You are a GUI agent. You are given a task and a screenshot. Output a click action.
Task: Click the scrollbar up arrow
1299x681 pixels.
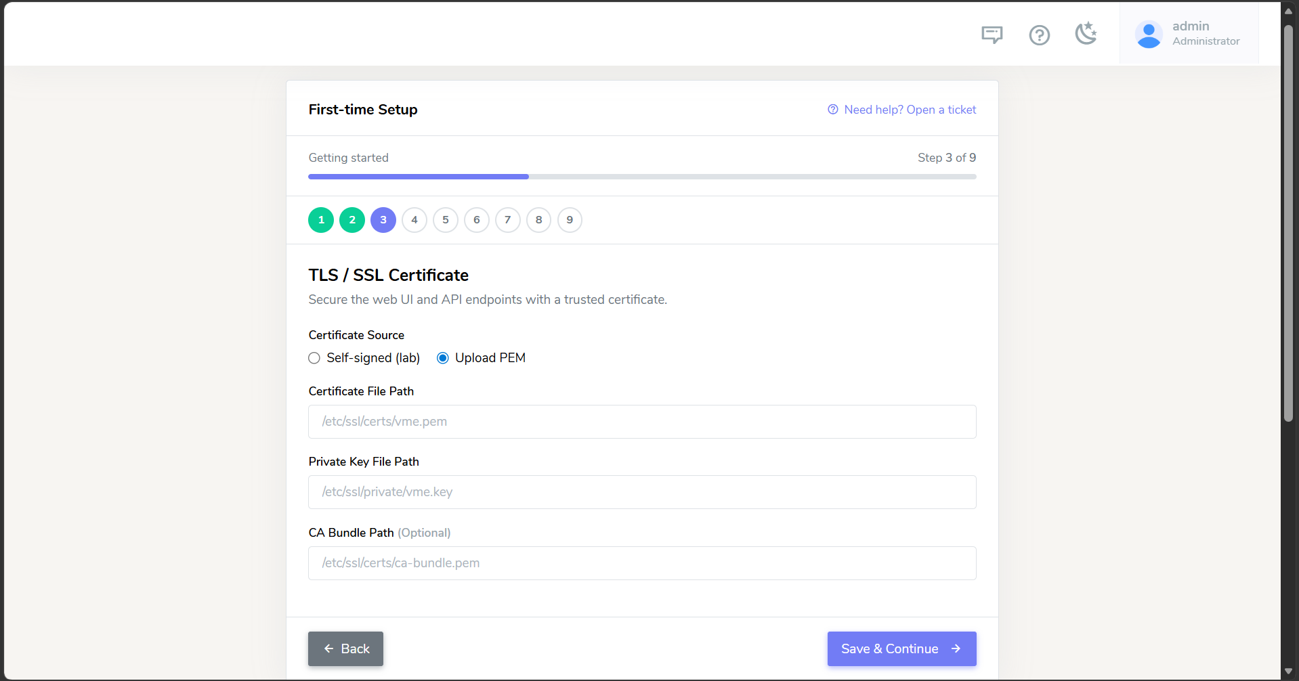(1289, 12)
